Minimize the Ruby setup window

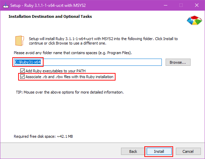coord(166,5)
